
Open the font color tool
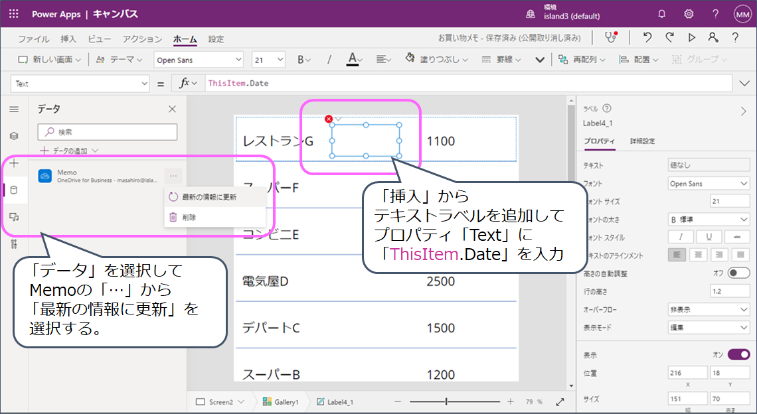pyautogui.click(x=353, y=59)
